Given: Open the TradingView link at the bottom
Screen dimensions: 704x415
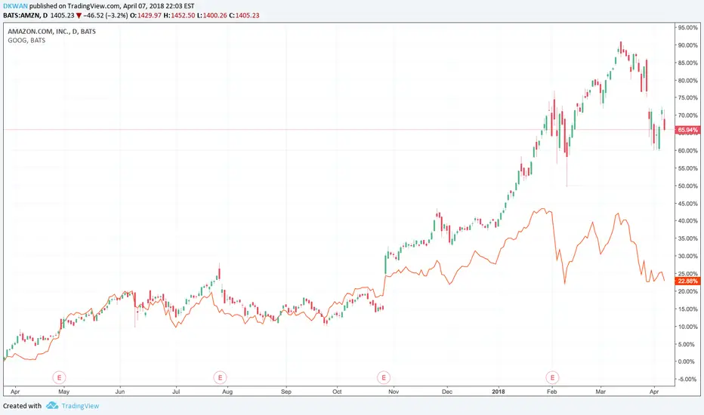Looking at the screenshot, I should pos(80,406).
